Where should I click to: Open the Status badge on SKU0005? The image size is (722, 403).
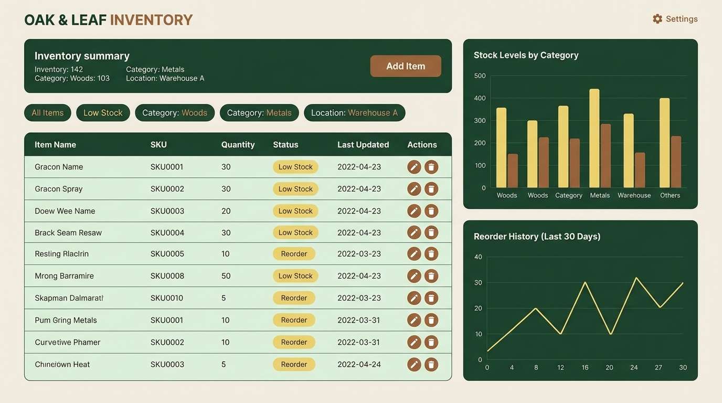click(x=294, y=253)
